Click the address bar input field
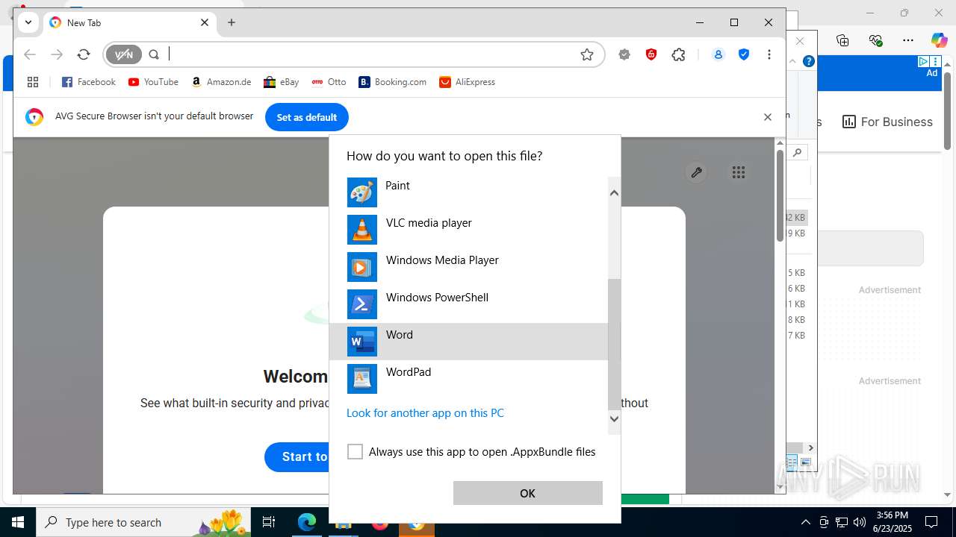 pos(370,54)
